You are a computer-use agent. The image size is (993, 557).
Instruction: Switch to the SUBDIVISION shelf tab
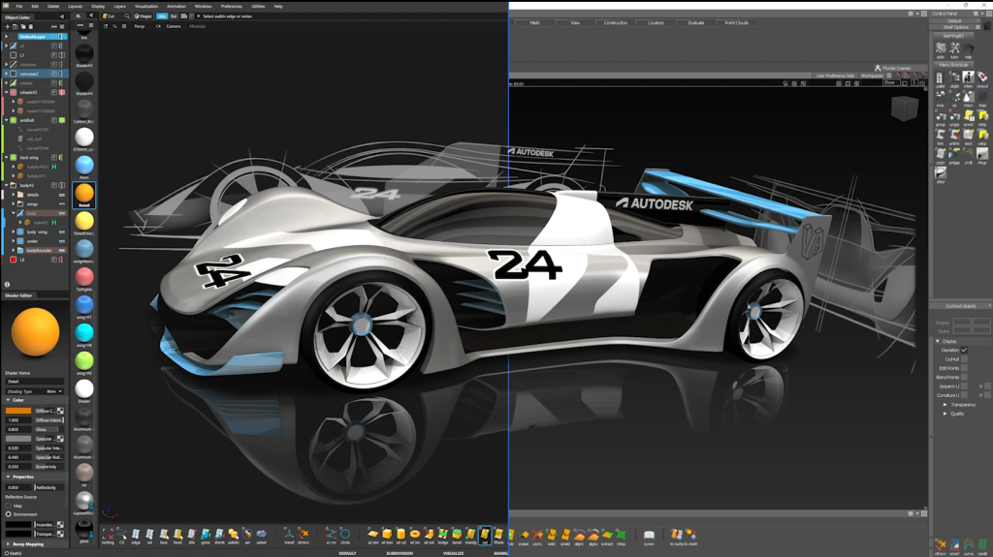tap(400, 553)
